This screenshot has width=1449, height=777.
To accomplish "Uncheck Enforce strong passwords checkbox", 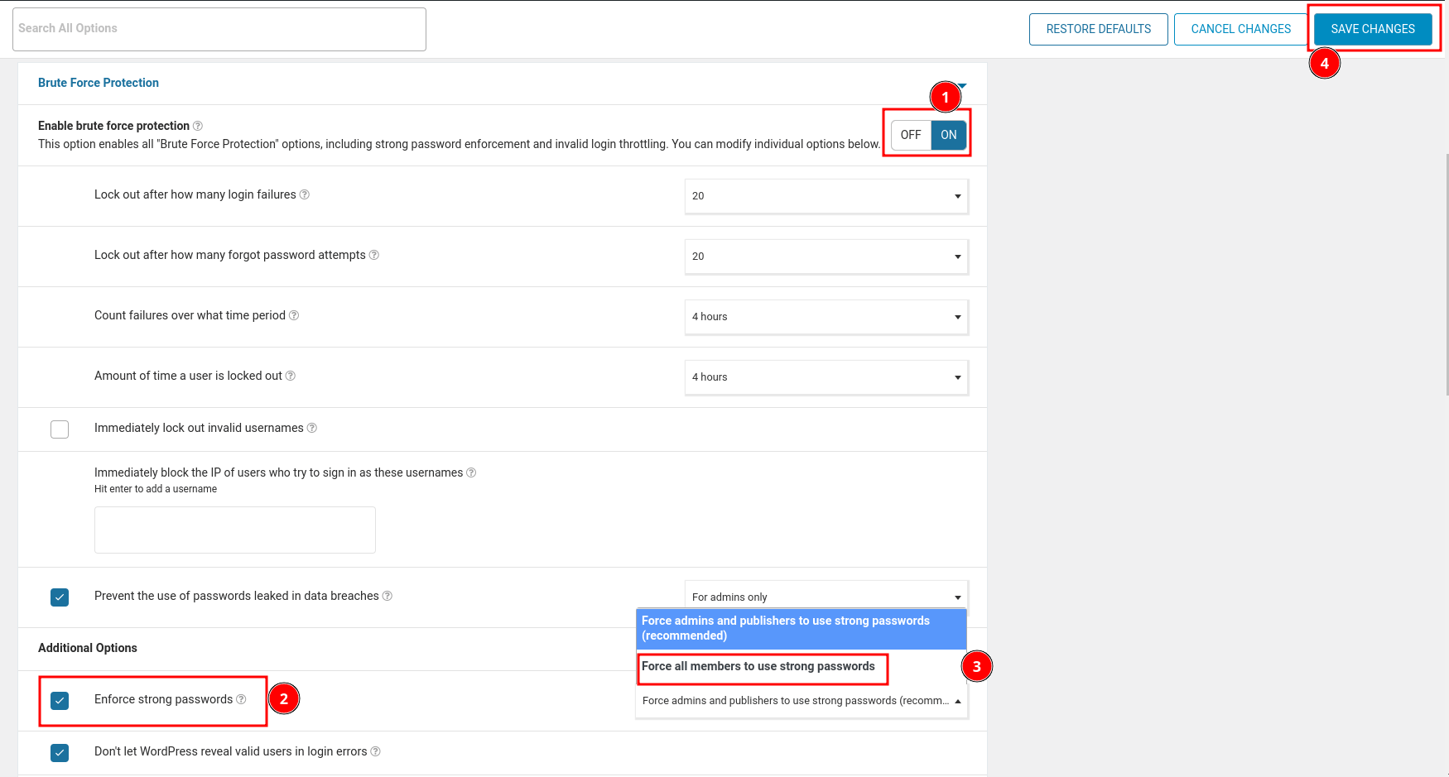I will pyautogui.click(x=60, y=701).
